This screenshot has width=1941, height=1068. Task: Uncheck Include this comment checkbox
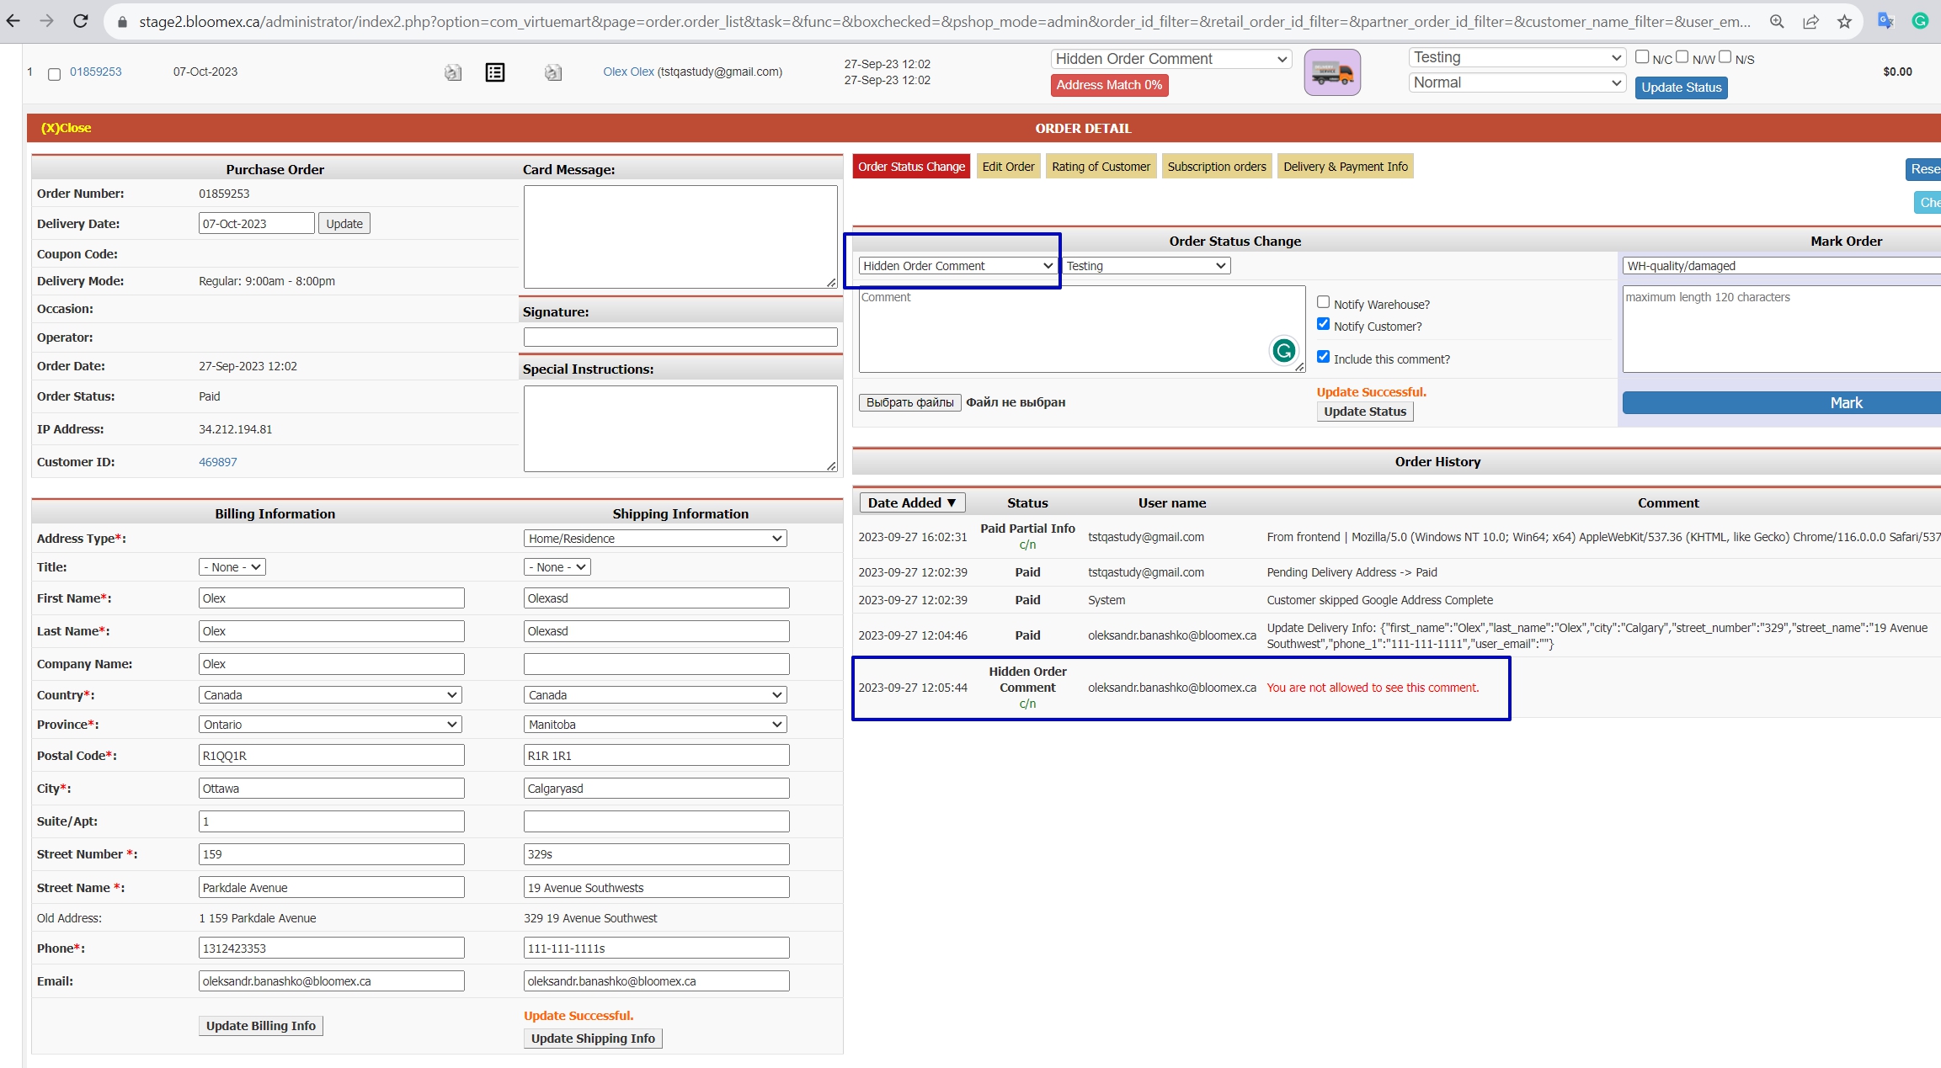(1323, 357)
